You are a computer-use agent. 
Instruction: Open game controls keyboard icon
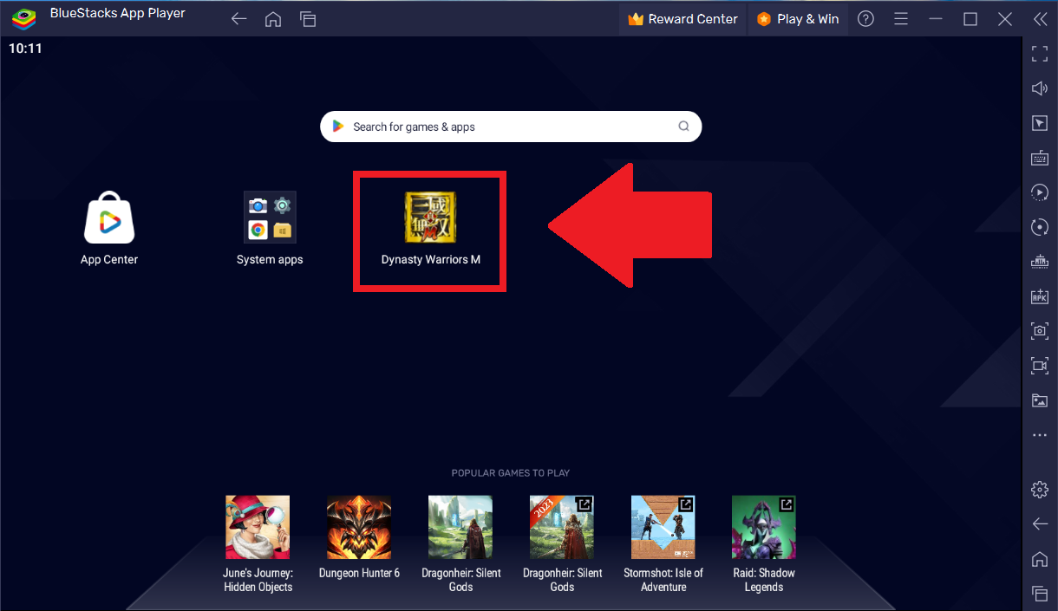(x=1040, y=158)
